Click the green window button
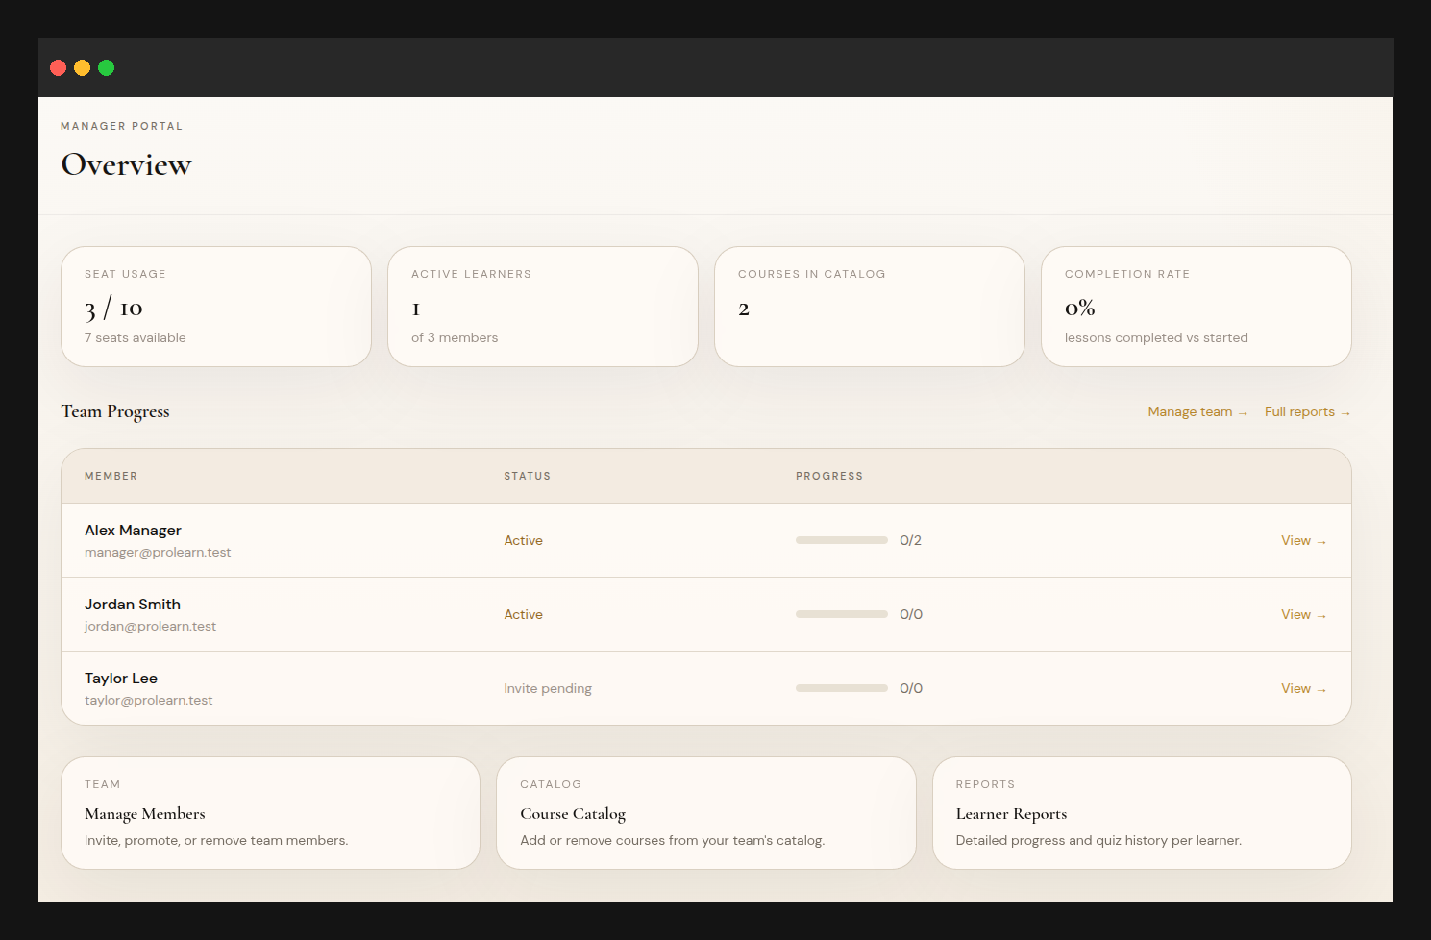This screenshot has width=1431, height=940. click(x=106, y=67)
